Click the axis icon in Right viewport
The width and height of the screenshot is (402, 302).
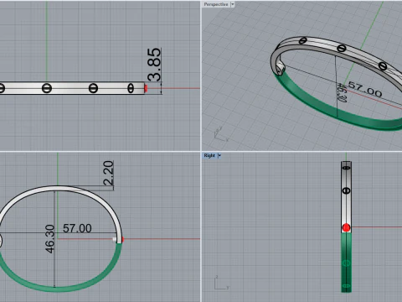pyautogui.click(x=222, y=283)
